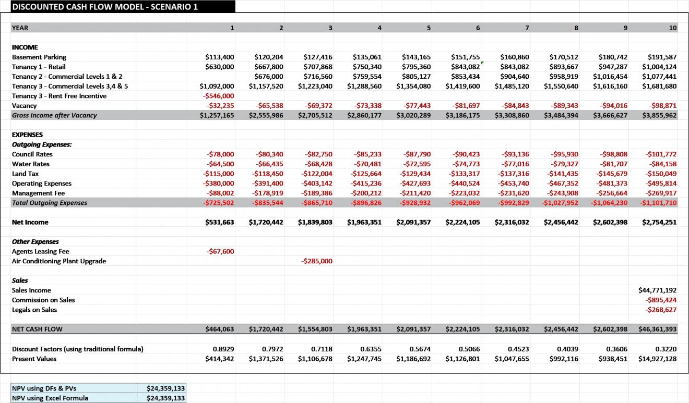Click Land Tax year 1 value -$115,000
Viewport: 689px width, 403px height.
point(219,174)
